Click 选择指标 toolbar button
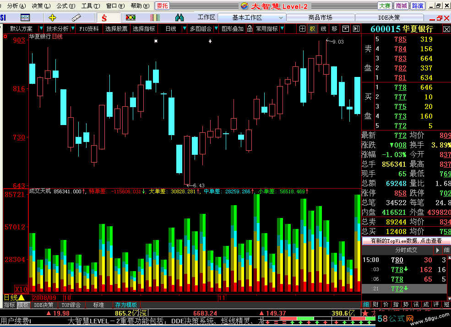 click(x=144, y=28)
